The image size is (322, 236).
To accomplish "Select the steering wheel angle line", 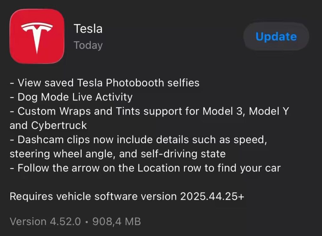I will click(118, 154).
